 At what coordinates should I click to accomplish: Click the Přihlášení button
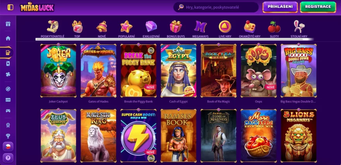(280, 7)
